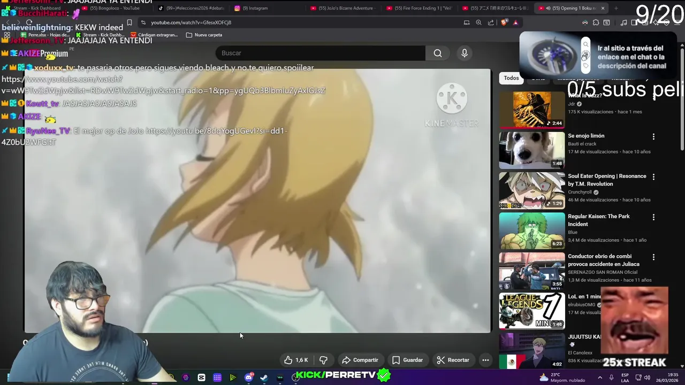Viewport: 685px width, 385px height.
Task: Click the Brave Shields lion icon
Action: tap(504, 22)
